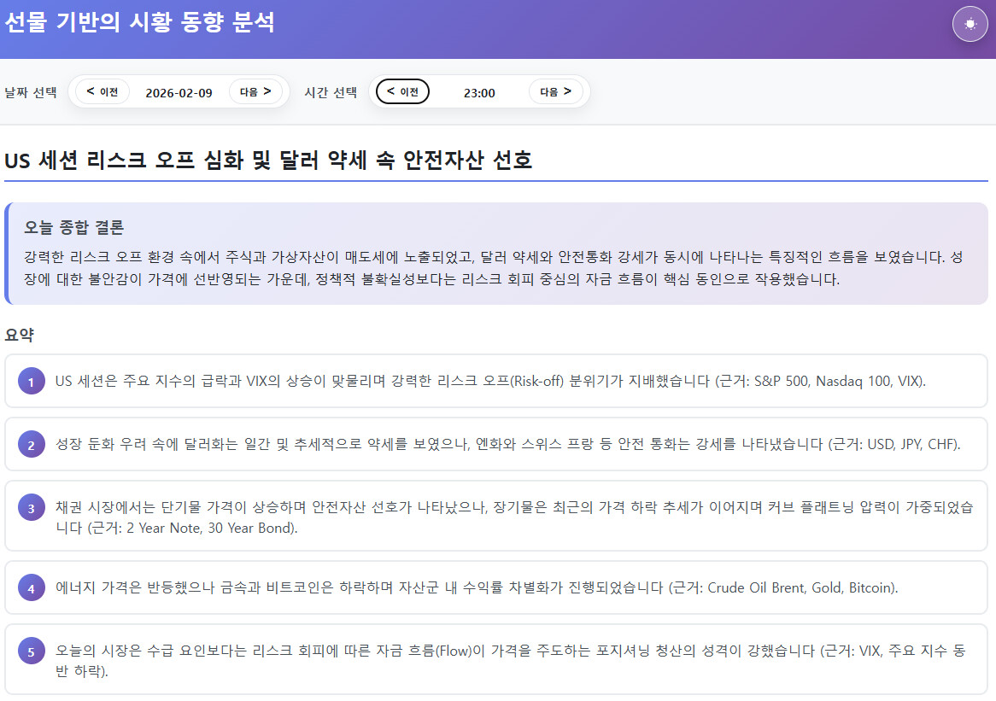Click the number 5 badge in summary
Image resolution: width=996 pixels, height=701 pixels.
[x=31, y=652]
